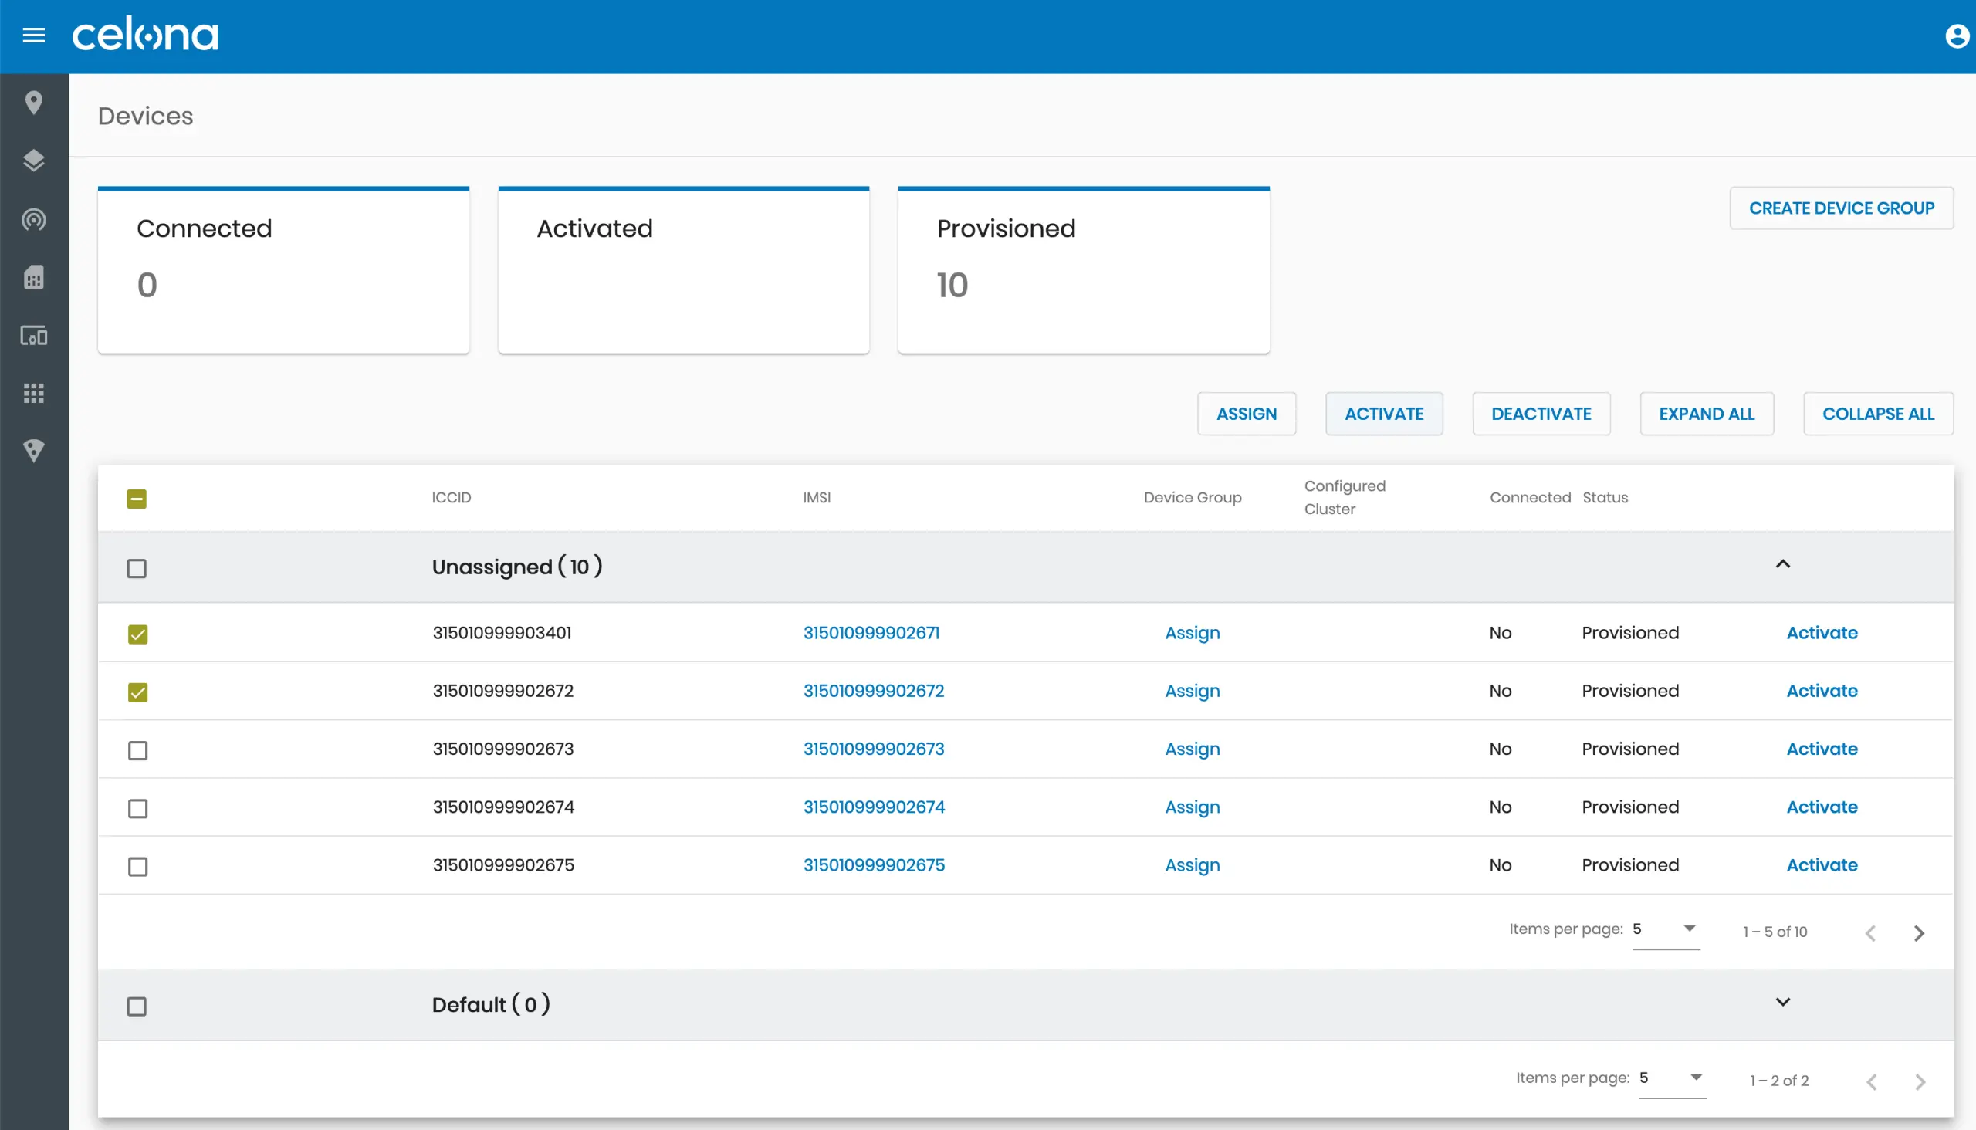Image resolution: width=1976 pixels, height=1130 pixels.
Task: Toggle the header select-all checkbox
Action: [x=137, y=499]
